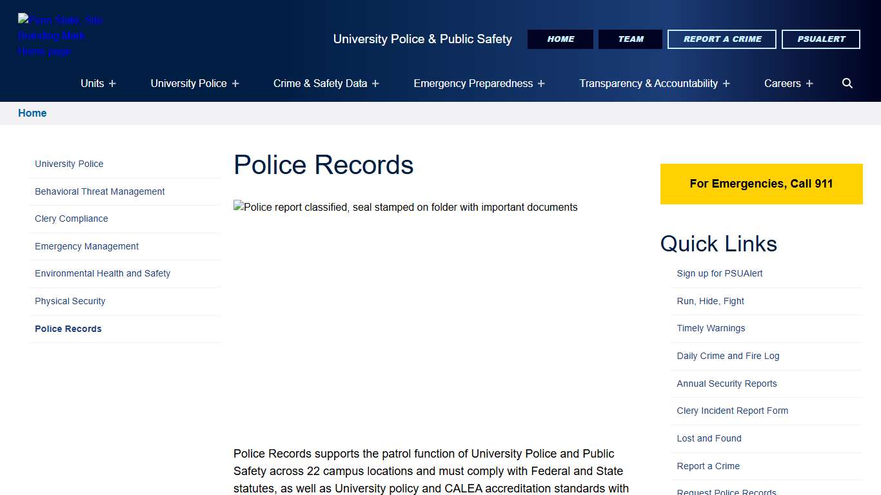881x495 pixels.
Task: Select Behavioral Threat Management in sidebar
Action: (x=99, y=191)
